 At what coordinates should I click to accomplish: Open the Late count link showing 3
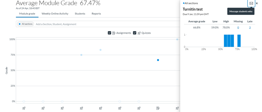point(250,27)
